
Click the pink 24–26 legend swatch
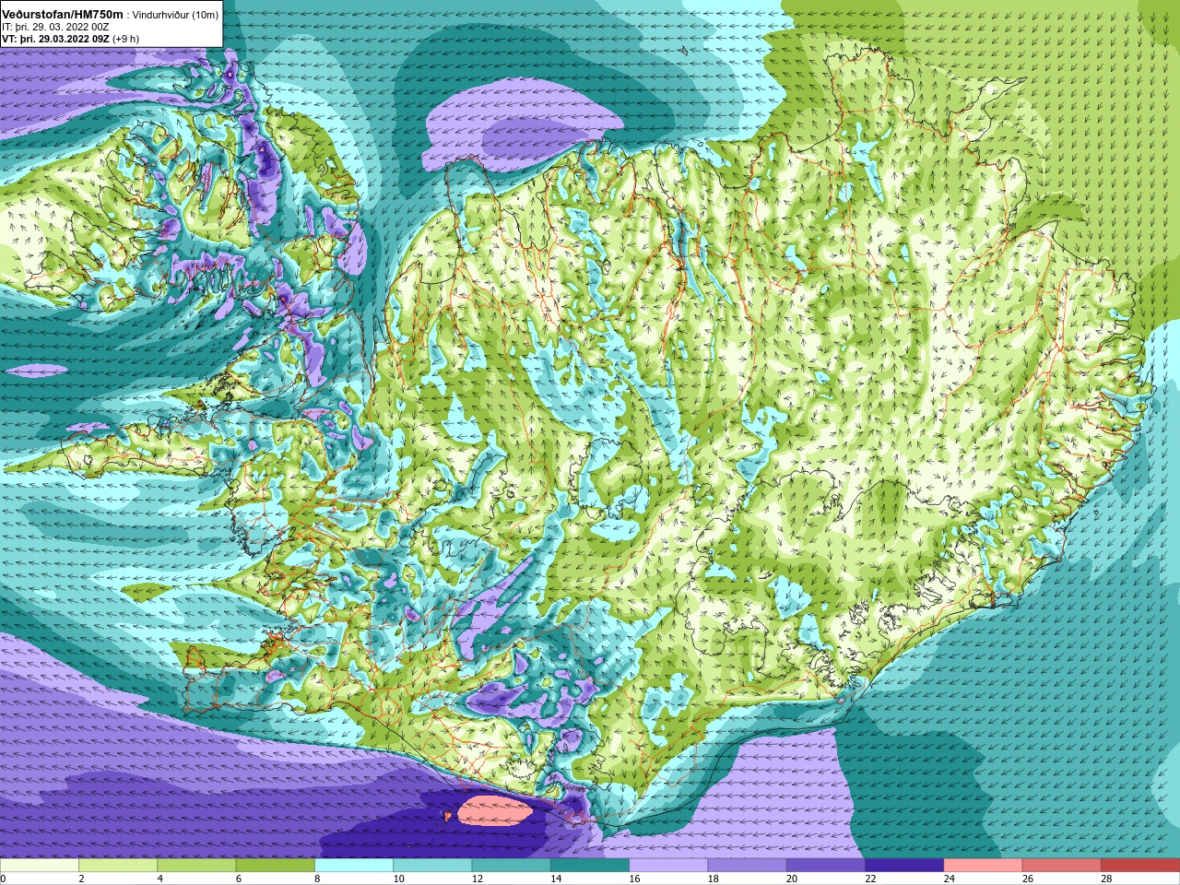984,866
